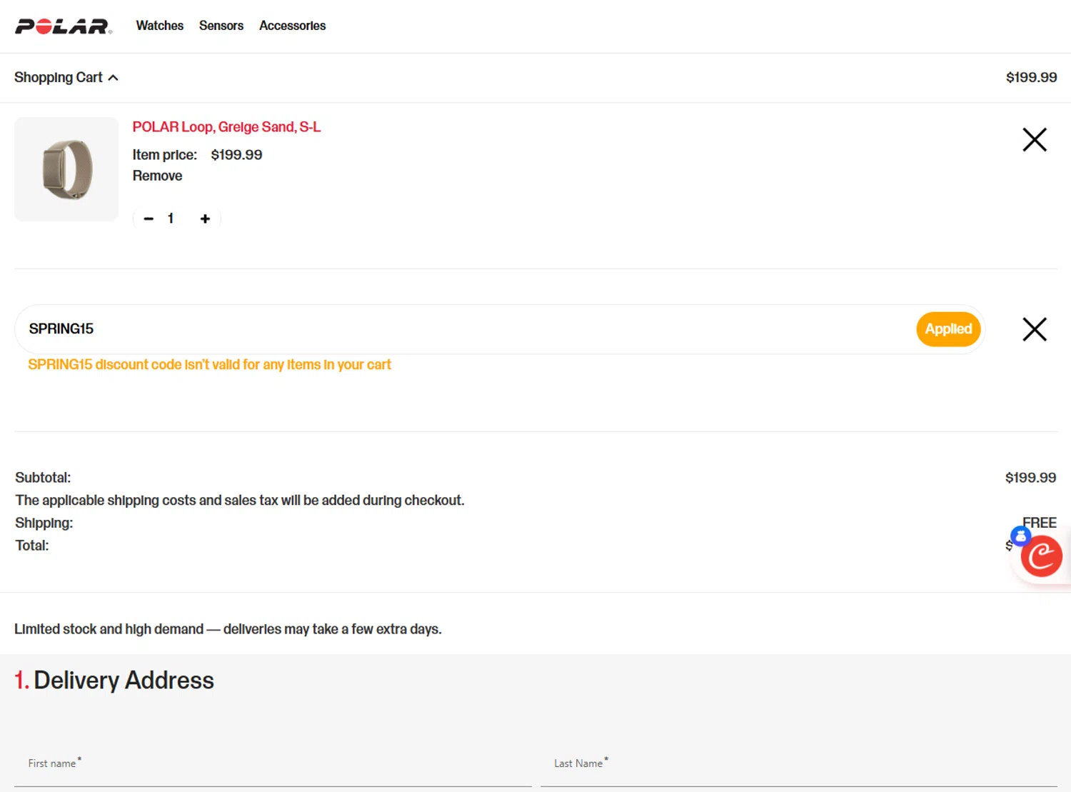
Task: Click the Shipping label
Action: tap(44, 523)
